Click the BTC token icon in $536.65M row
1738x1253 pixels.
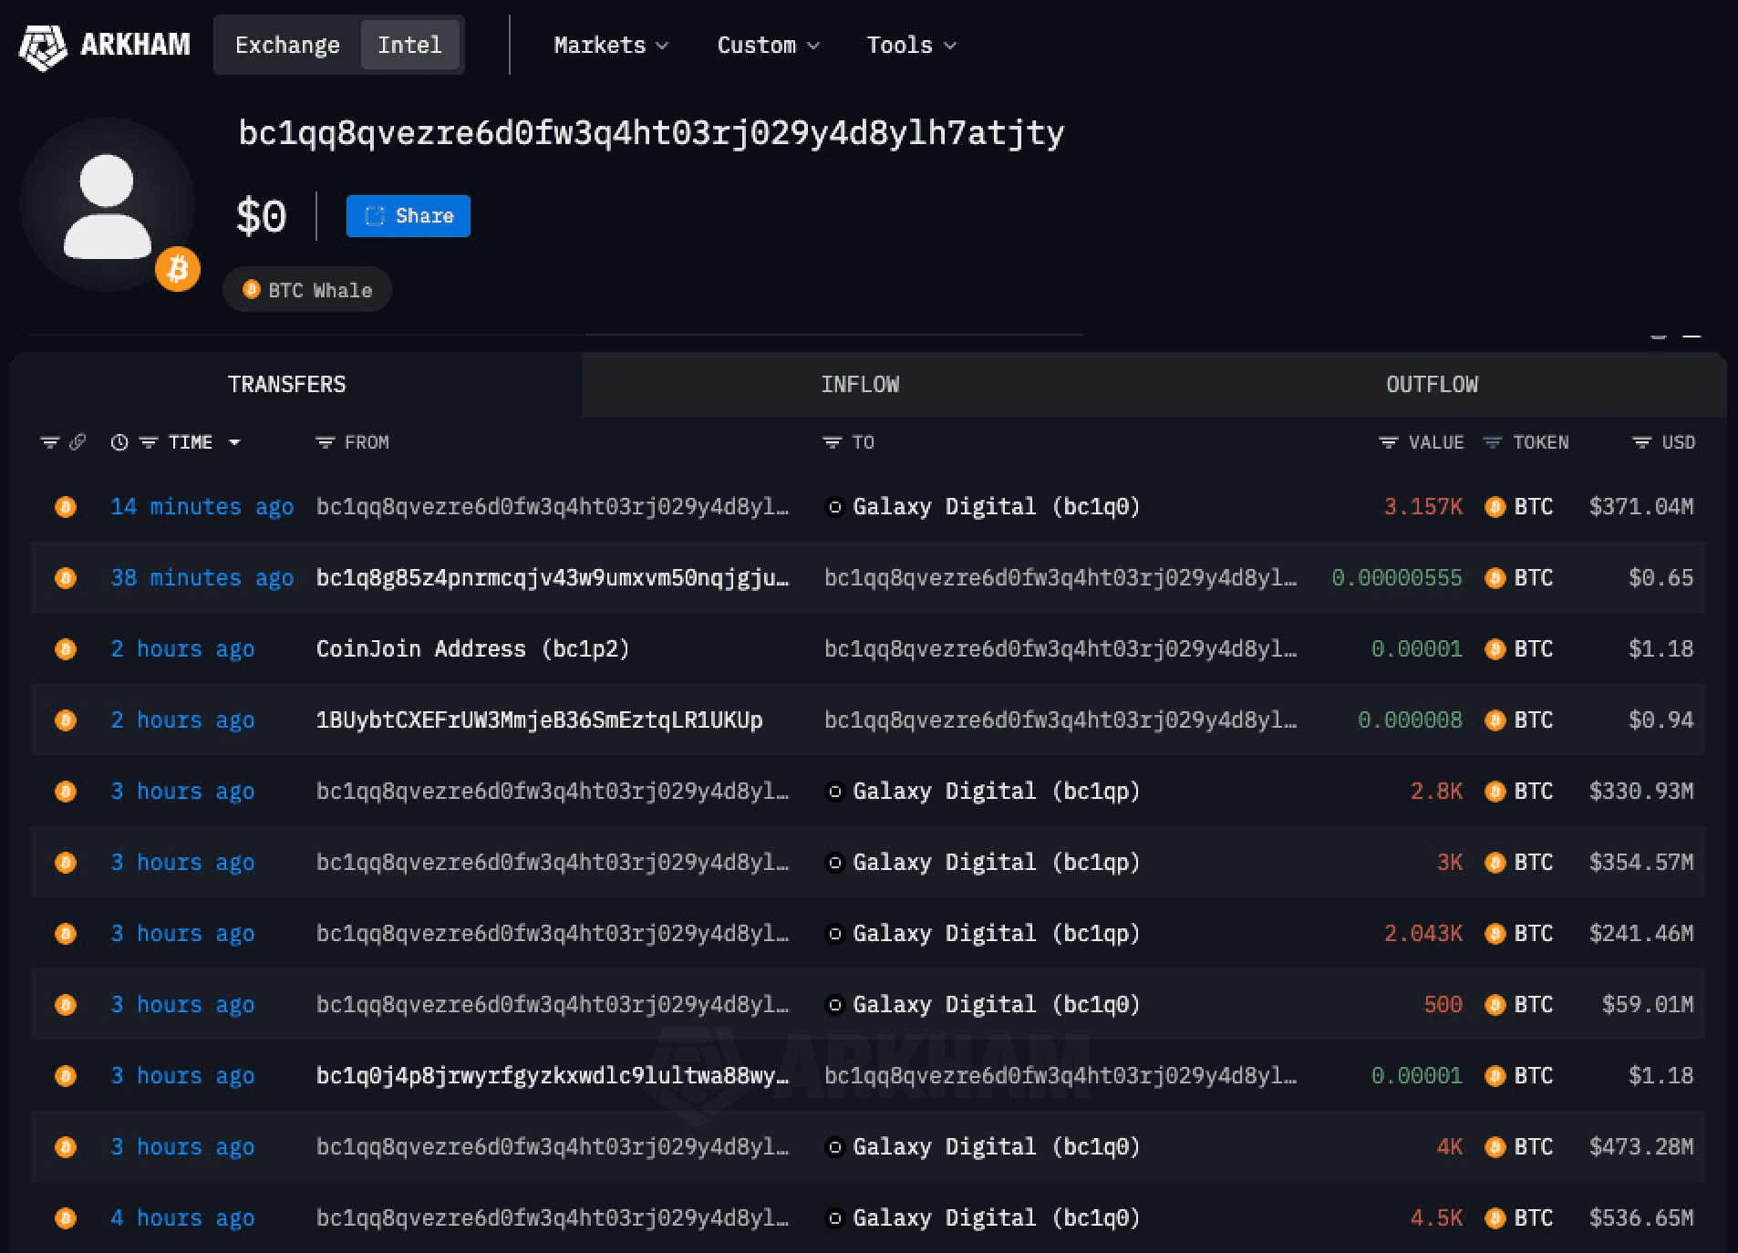tap(1495, 1218)
